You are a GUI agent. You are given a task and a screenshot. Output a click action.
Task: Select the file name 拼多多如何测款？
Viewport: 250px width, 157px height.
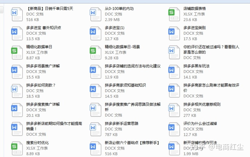click(41, 85)
